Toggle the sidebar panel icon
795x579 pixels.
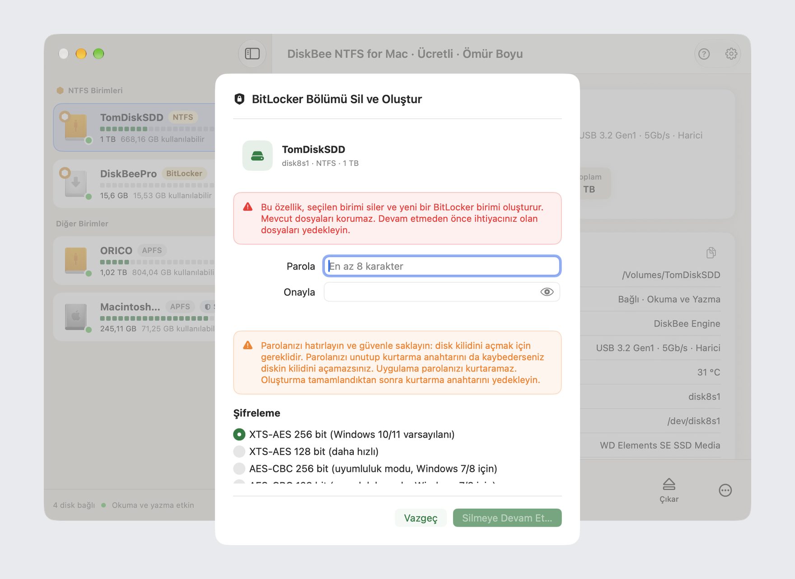pyautogui.click(x=252, y=54)
